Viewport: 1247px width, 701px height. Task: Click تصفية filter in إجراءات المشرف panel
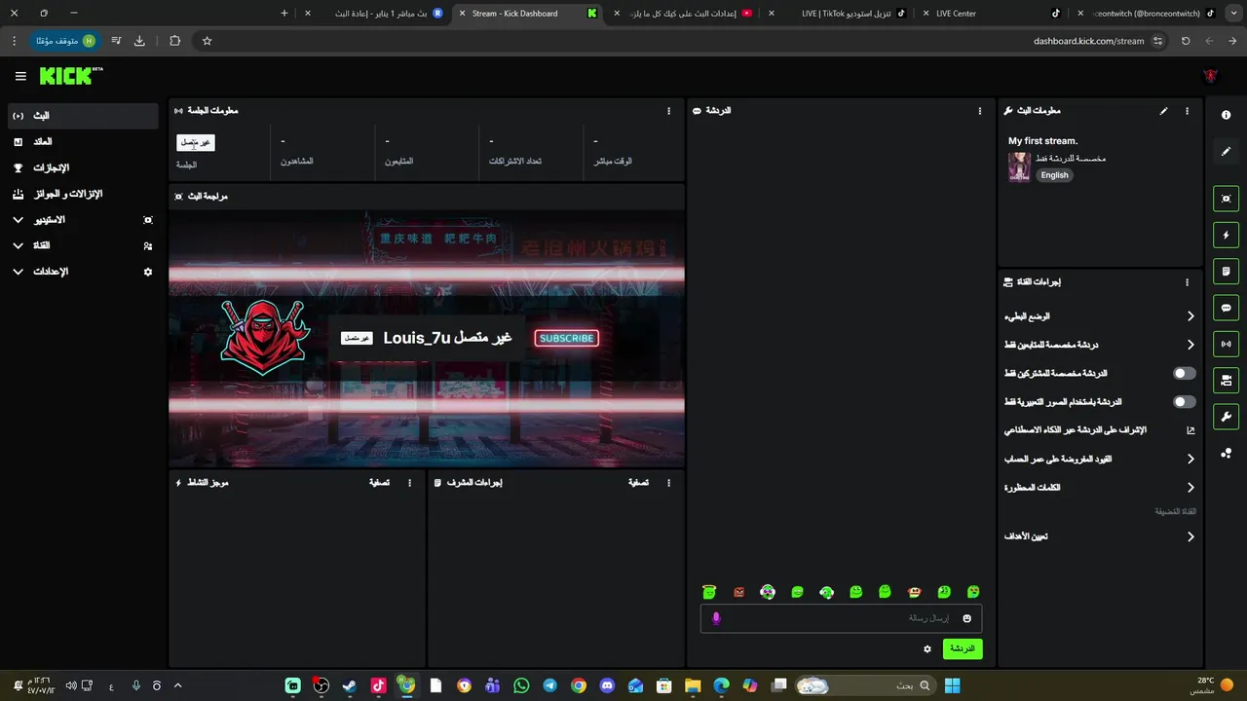(x=638, y=483)
